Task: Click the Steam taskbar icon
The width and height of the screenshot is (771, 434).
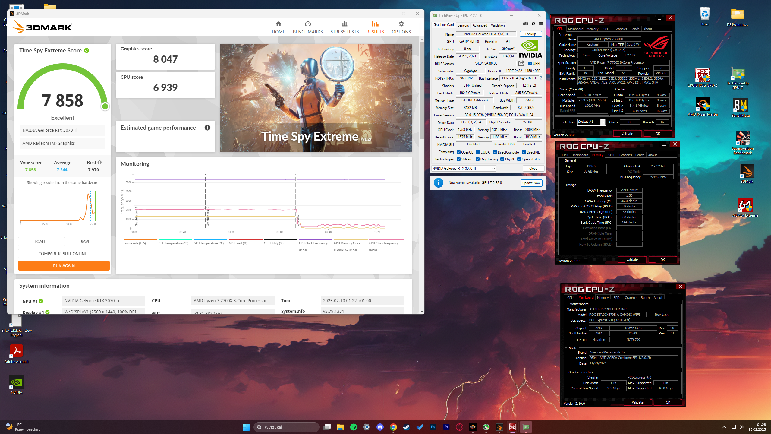Action: [406, 427]
